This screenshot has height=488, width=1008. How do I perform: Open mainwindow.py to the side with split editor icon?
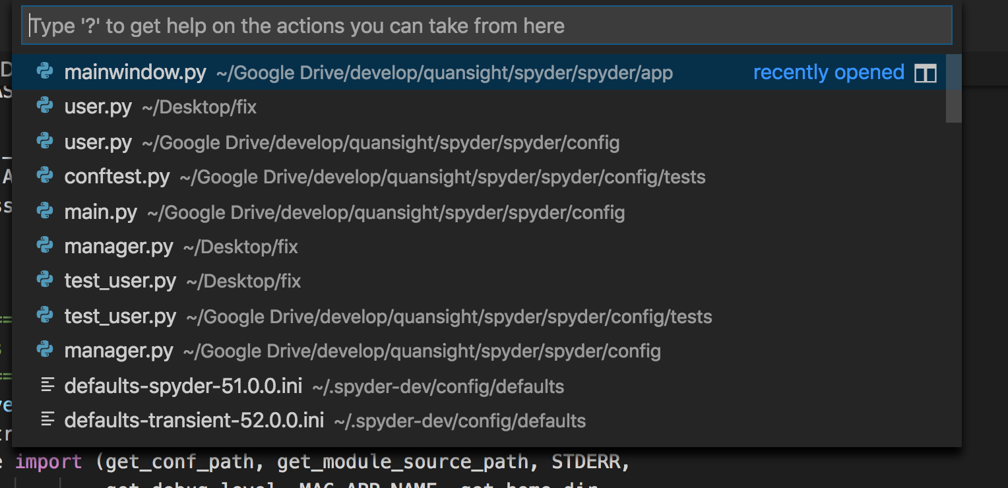pyautogui.click(x=926, y=73)
